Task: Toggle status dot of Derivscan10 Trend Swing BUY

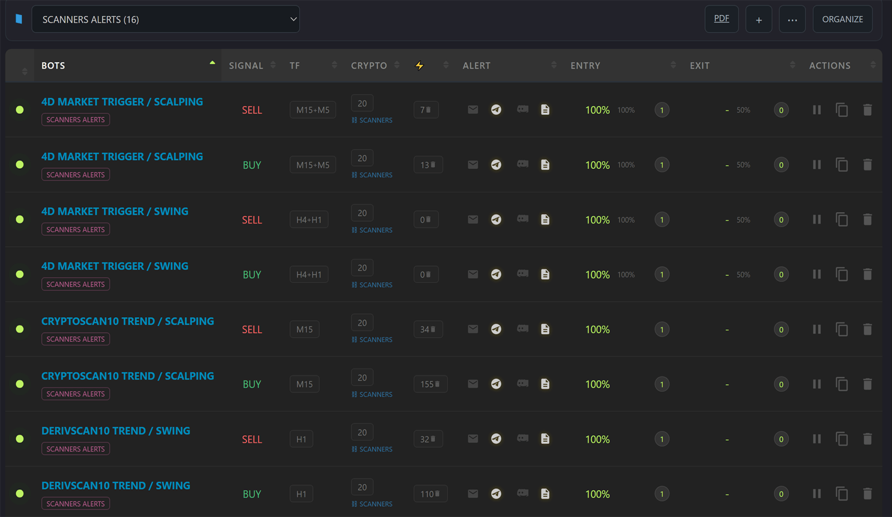Action: coord(20,494)
